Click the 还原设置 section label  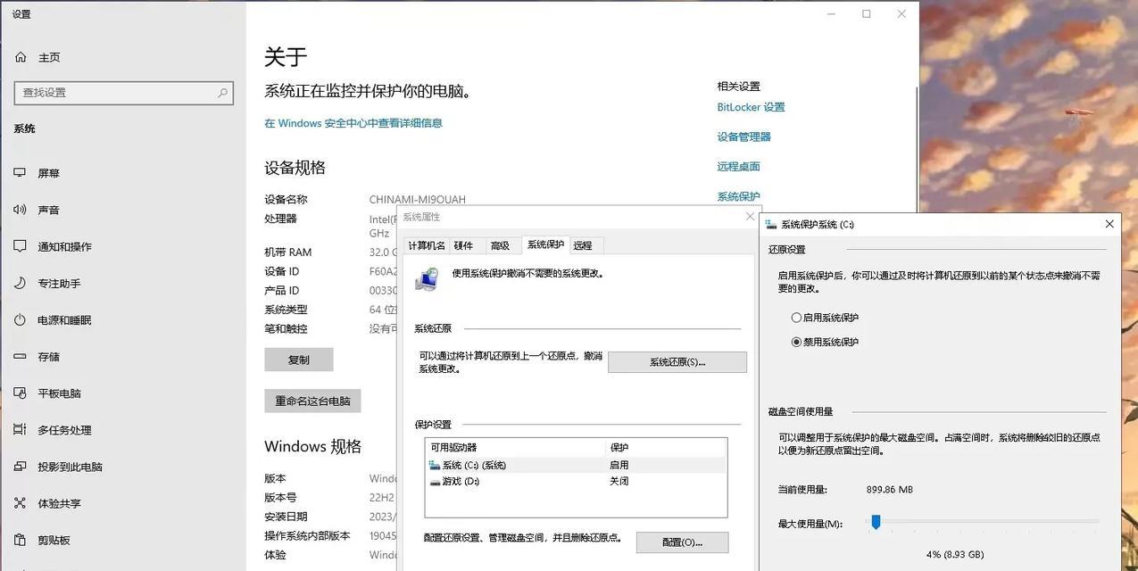click(787, 250)
